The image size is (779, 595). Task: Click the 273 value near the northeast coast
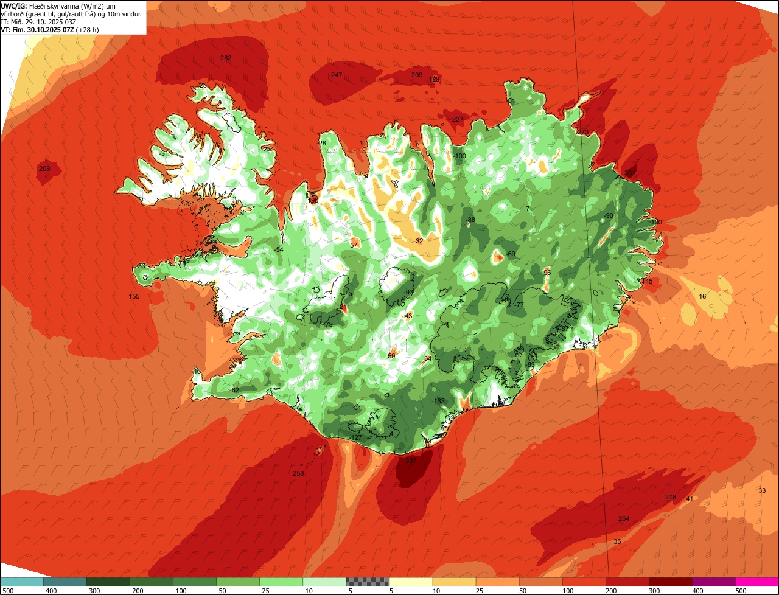tap(583, 132)
